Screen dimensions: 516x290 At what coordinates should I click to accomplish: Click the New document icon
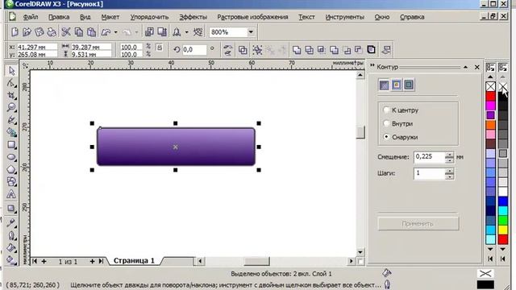[15, 32]
